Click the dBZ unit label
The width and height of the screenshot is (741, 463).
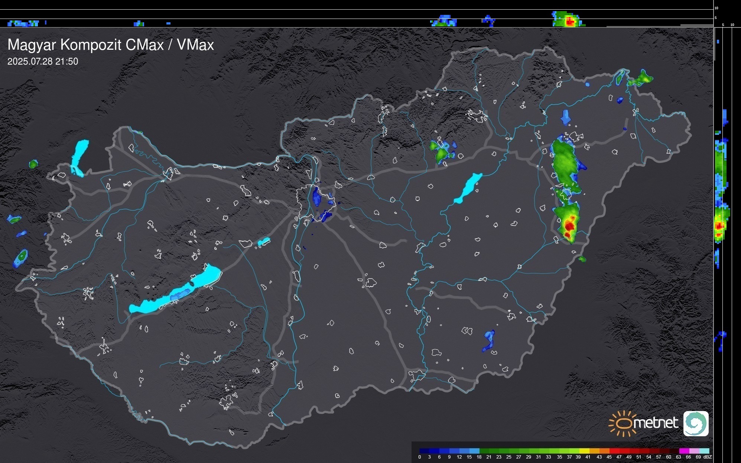[x=708, y=457]
